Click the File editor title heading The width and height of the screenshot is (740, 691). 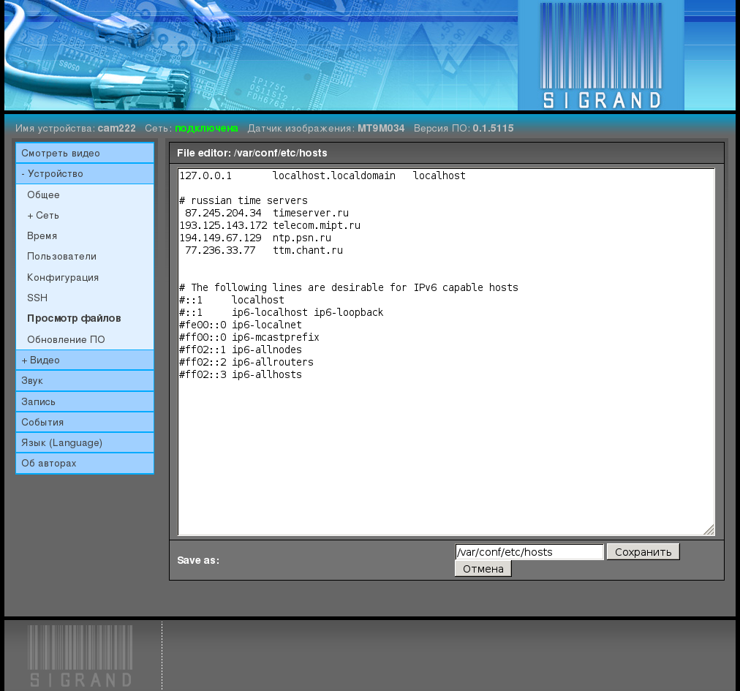252,153
